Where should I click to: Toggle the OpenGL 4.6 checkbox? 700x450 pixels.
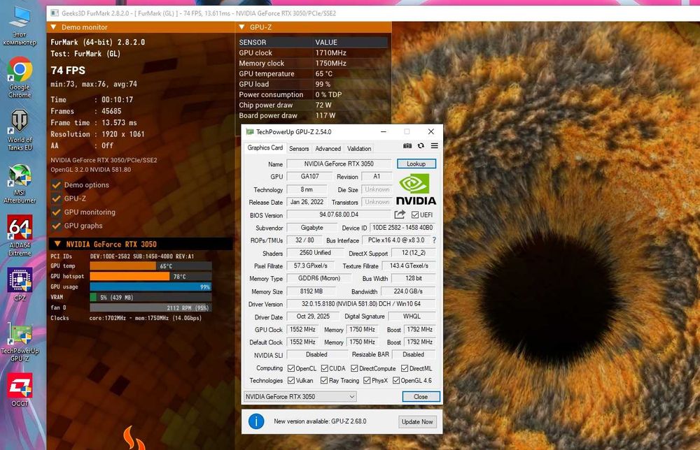[x=396, y=381]
